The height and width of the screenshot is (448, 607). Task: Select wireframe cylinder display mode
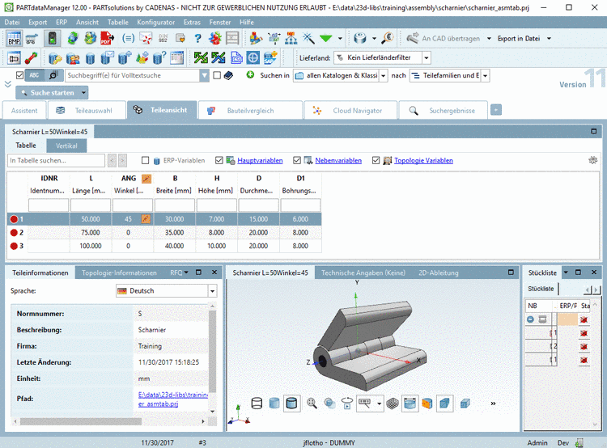(x=257, y=404)
